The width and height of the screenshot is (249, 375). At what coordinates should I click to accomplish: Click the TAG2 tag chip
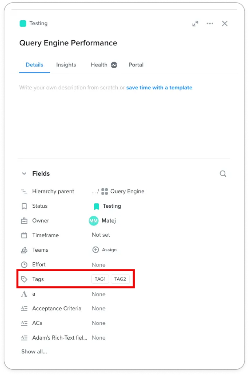click(120, 279)
